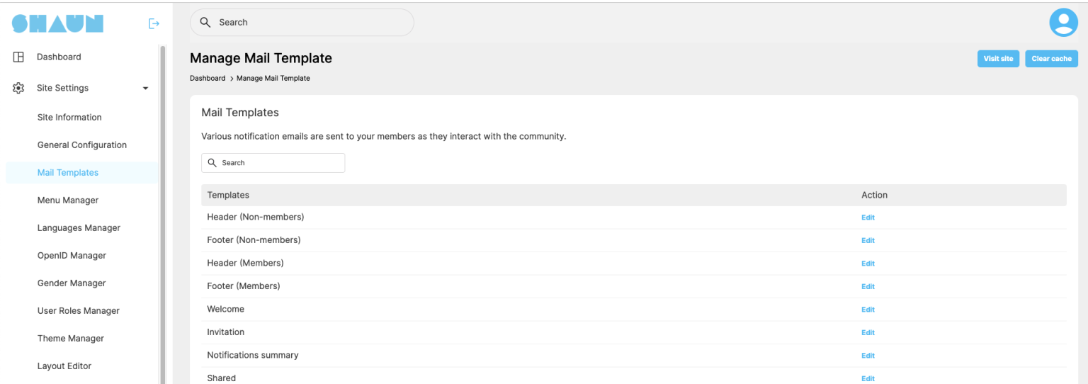Click the Action column header
This screenshot has width=1088, height=384.
(874, 195)
